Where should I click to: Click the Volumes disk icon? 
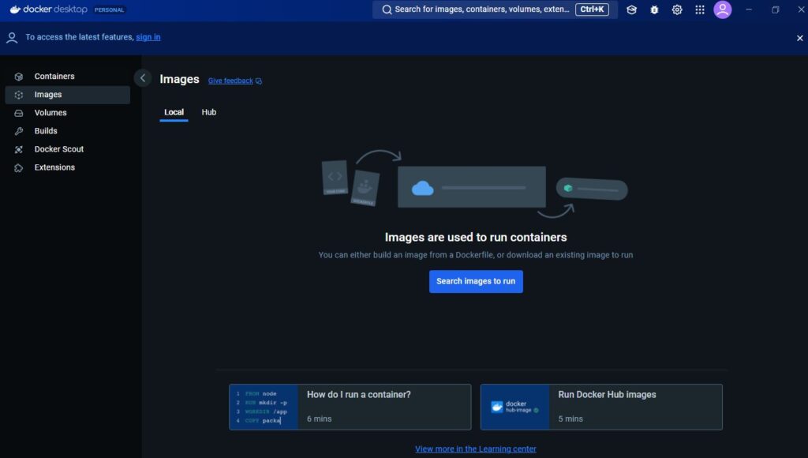[x=19, y=113]
